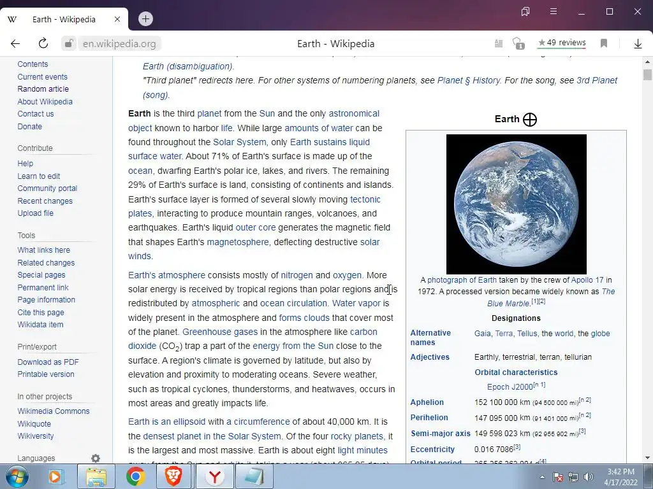
Task: Open the notepad app taskbar icon
Action: tap(254, 476)
